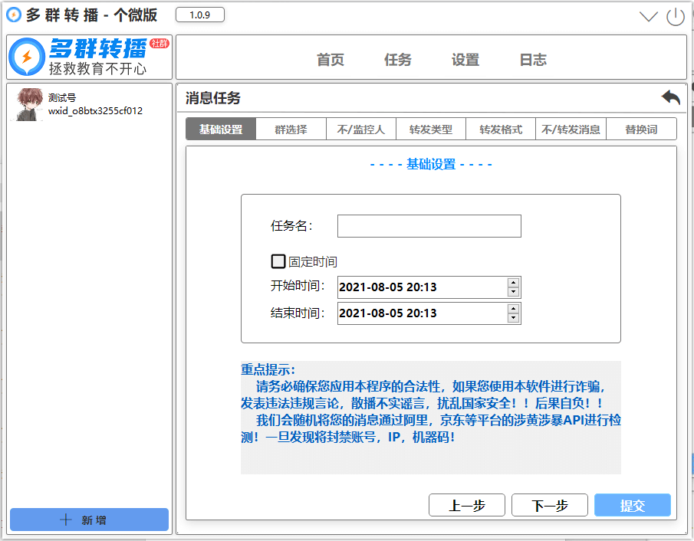Decrease 开始时间 with down spinner arrow
694x541 pixels.
pyautogui.click(x=514, y=292)
